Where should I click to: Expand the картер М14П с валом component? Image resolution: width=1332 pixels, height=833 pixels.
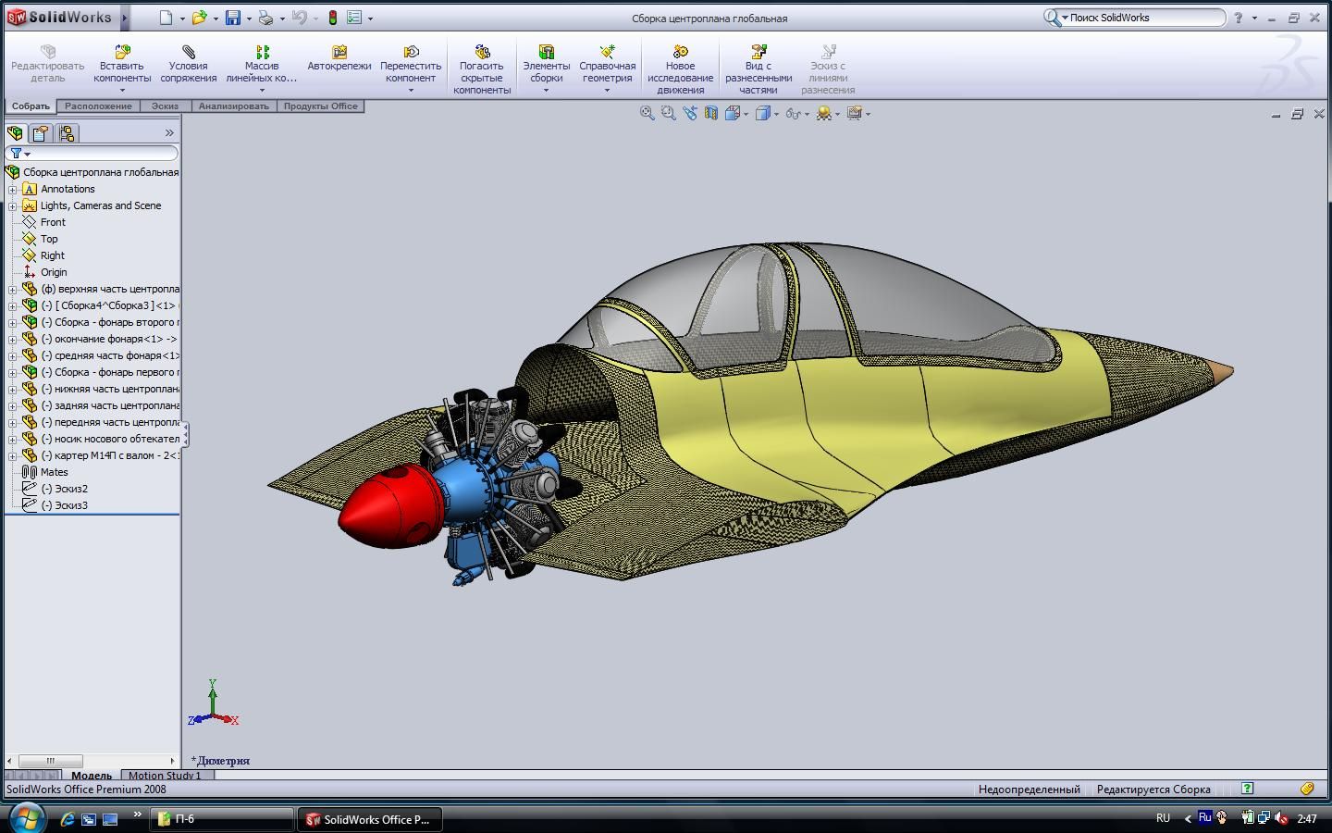coord(13,455)
